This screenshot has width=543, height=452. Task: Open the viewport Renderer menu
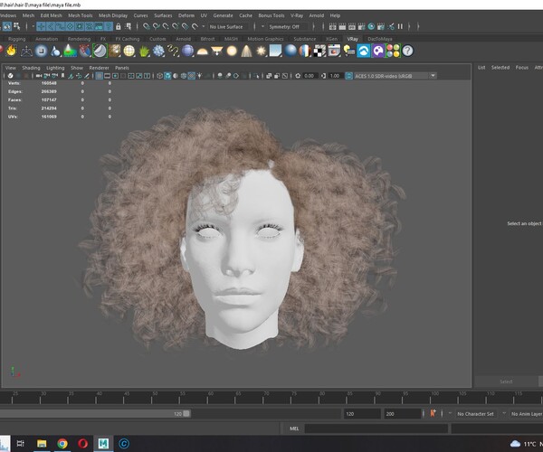pyautogui.click(x=99, y=68)
